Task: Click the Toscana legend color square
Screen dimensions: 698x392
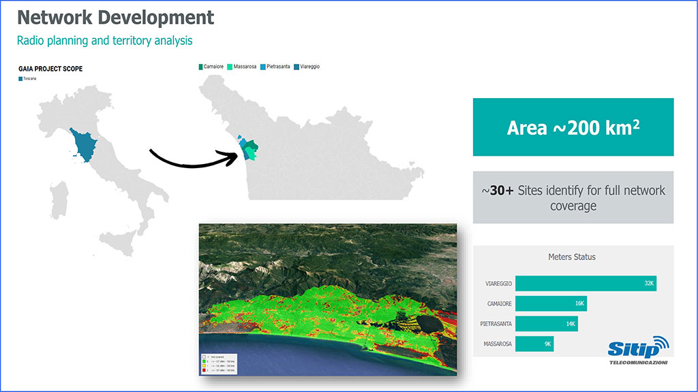Action: coord(20,79)
